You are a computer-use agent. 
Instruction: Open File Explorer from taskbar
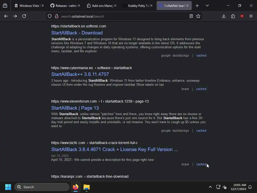point(87,187)
